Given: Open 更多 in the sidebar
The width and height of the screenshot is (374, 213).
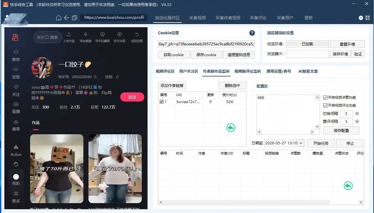Looking at the screenshot, I should 16,197.
